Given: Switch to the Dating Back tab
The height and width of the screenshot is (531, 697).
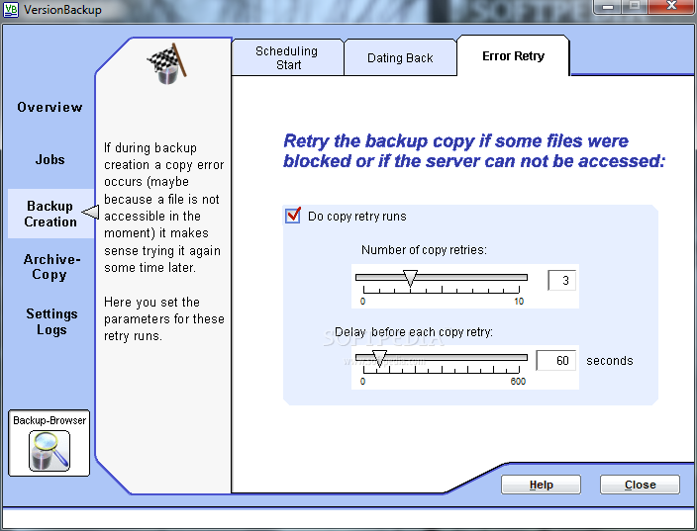Looking at the screenshot, I should (400, 58).
